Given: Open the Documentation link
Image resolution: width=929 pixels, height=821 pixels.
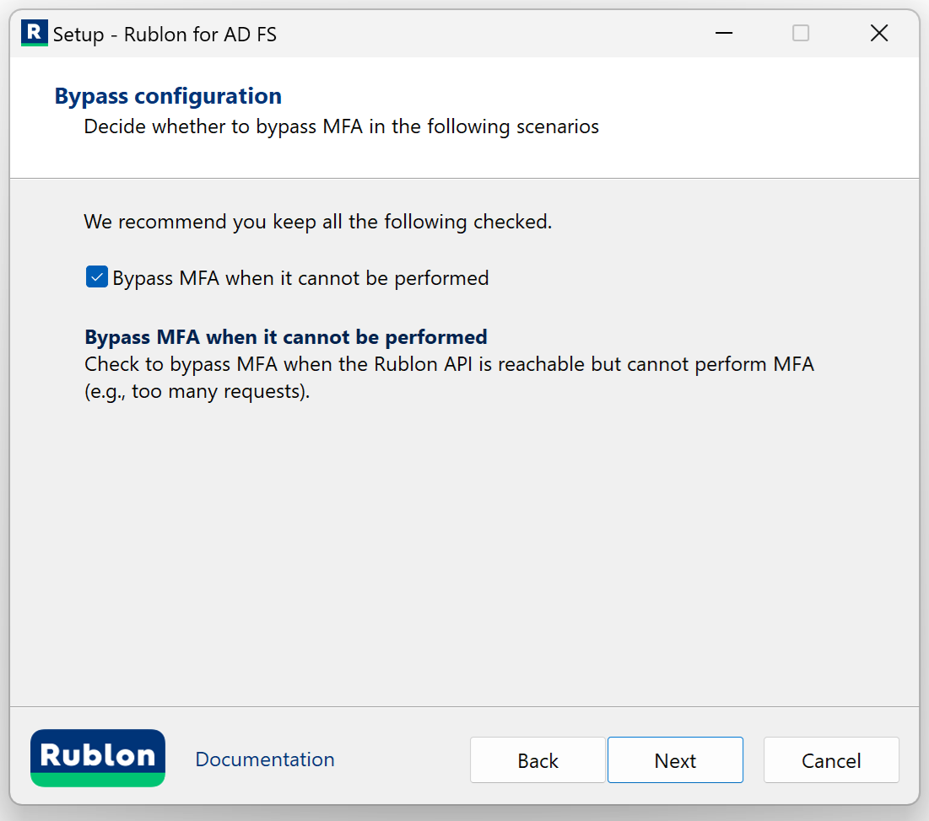Looking at the screenshot, I should tap(265, 759).
